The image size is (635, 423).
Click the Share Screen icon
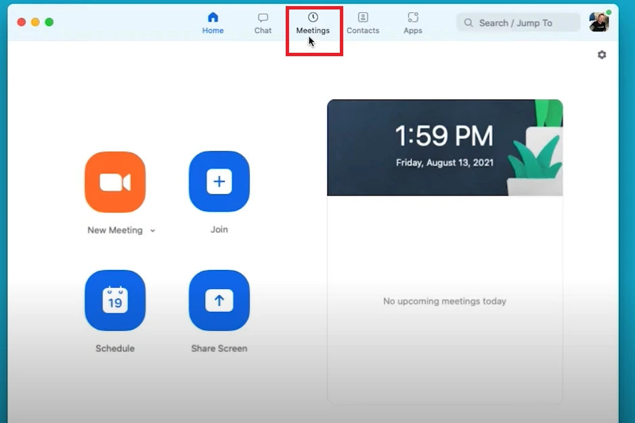(x=219, y=300)
